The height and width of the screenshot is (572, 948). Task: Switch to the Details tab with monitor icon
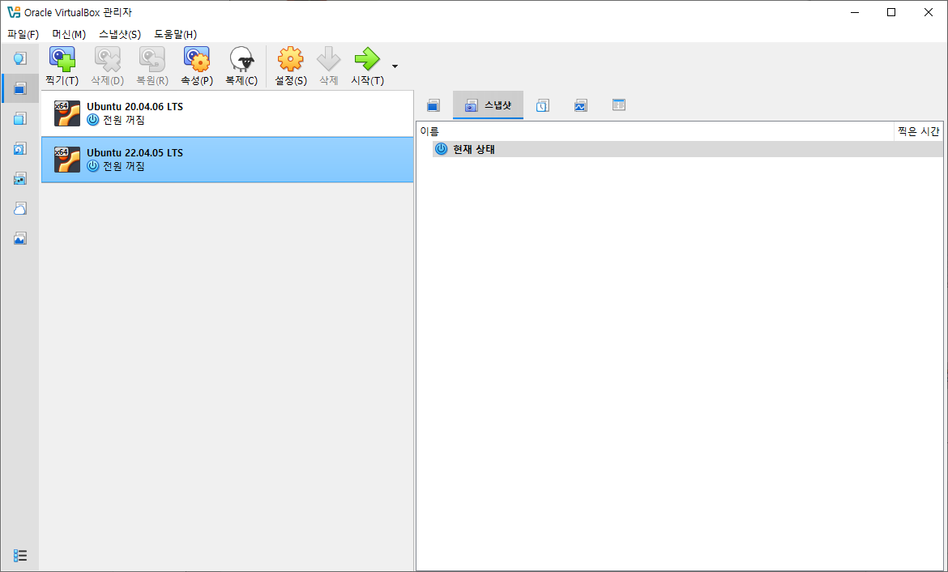coord(433,106)
